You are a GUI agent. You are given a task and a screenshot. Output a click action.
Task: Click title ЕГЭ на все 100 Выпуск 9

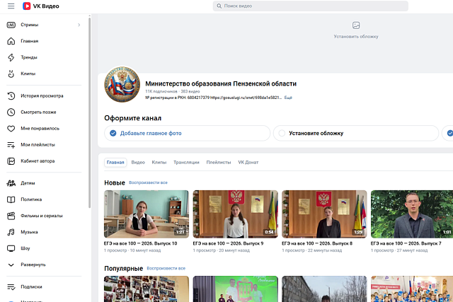tap(228, 243)
